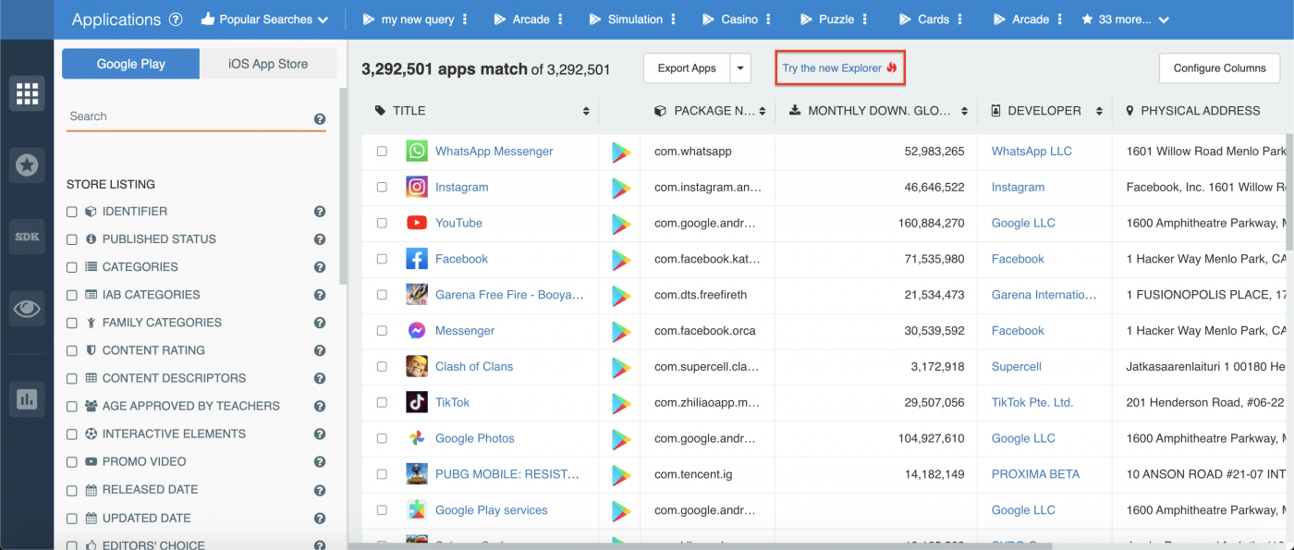Open the Simulation saved search
This screenshot has width=1294, height=550.
click(626, 19)
